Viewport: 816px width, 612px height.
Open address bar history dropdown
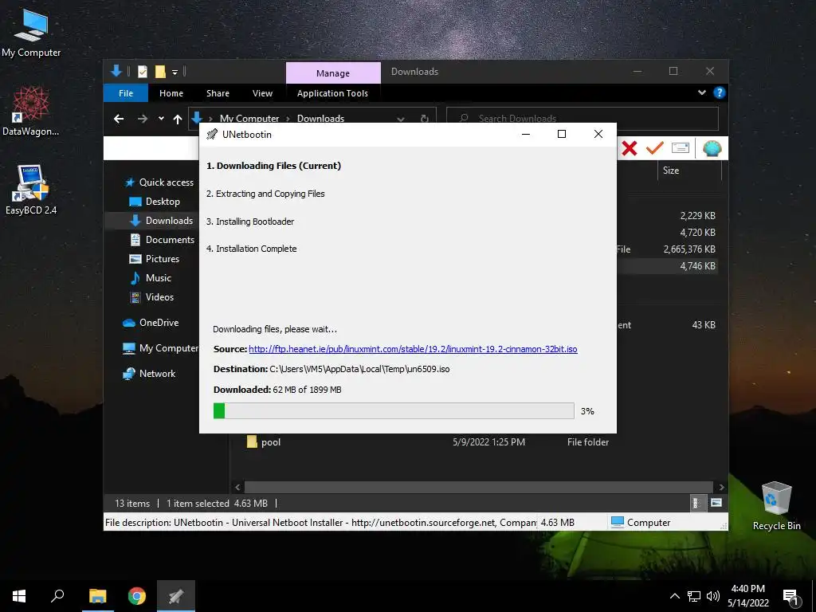coord(400,120)
